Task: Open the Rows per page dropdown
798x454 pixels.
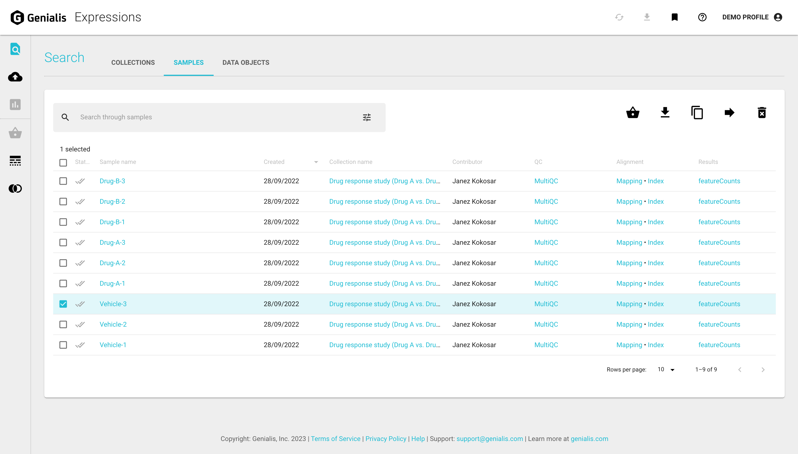Action: (x=666, y=370)
